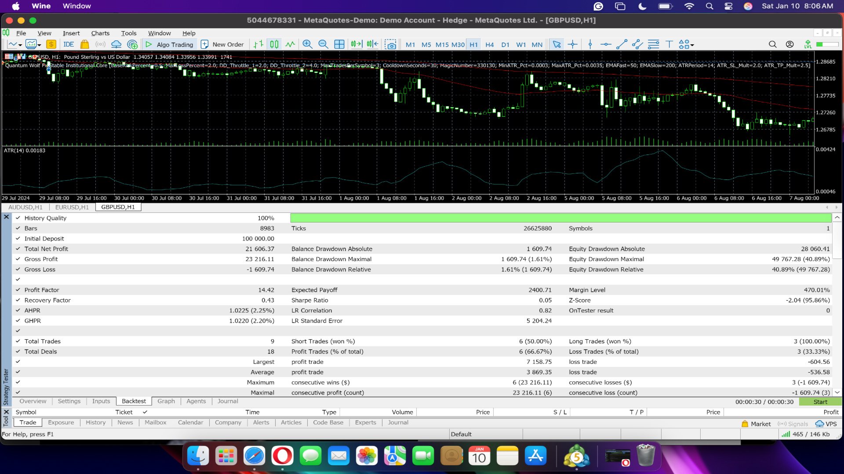Image resolution: width=844 pixels, height=474 pixels.
Task: Open the tile windows grid icon
Action: 339,44
